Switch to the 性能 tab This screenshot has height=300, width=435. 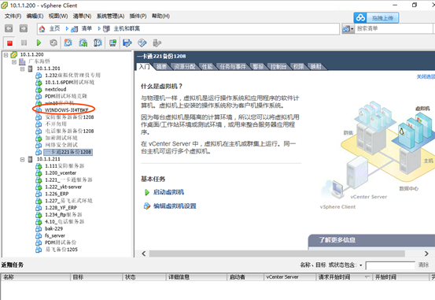207,67
